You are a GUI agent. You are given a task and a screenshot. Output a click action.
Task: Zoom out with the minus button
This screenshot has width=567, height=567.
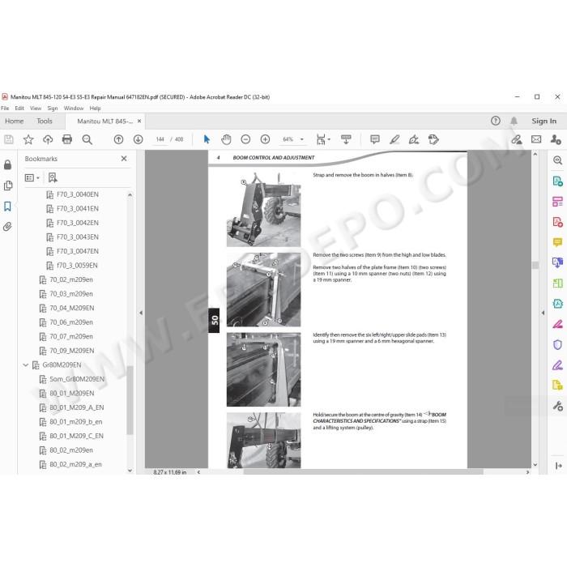tap(245, 139)
